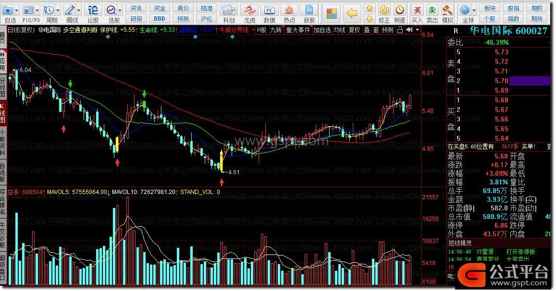Click the lock icon in chart header
This screenshot has width=556, height=291.
pos(400,30)
